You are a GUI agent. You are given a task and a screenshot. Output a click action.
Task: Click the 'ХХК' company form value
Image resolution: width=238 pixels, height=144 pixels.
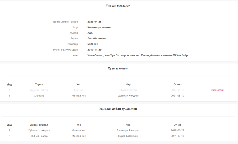point(90,33)
